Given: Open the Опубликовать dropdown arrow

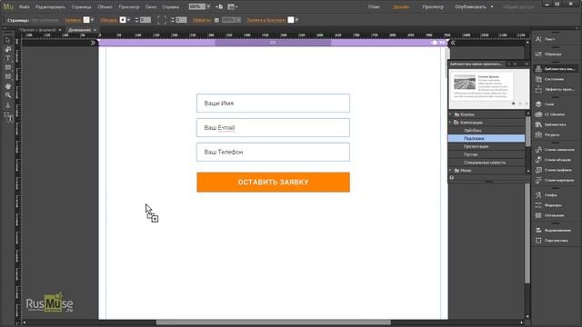Looking at the screenshot, I should coord(492,6).
